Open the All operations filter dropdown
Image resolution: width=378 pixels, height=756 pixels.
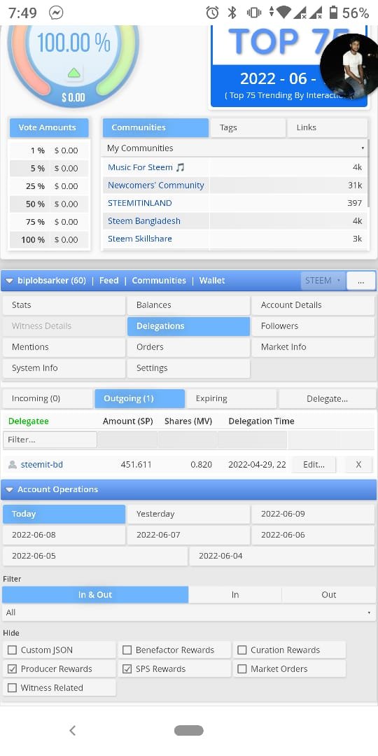click(189, 612)
